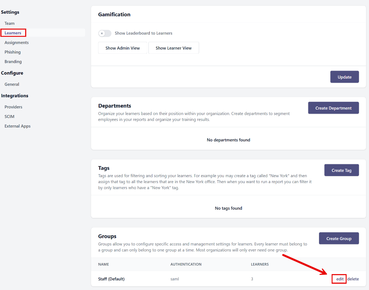Open General under Configure
The width and height of the screenshot is (369, 290).
click(x=12, y=84)
